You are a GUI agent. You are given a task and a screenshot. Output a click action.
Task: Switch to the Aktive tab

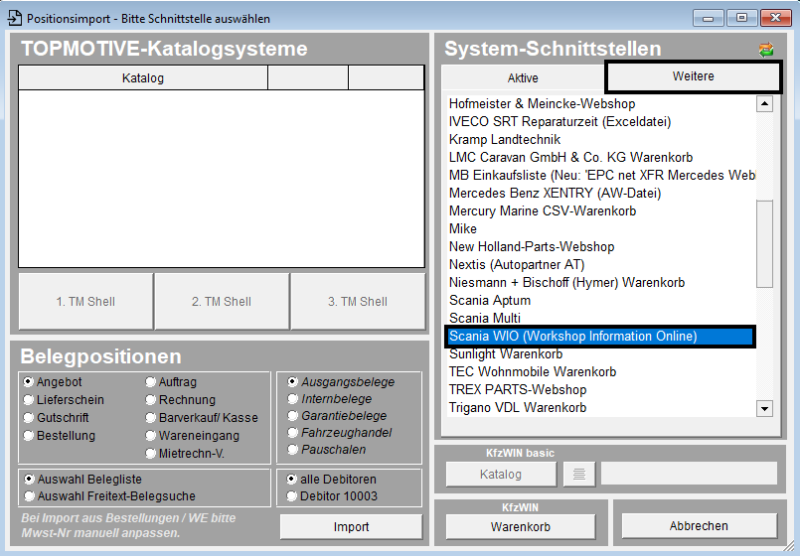tap(523, 78)
